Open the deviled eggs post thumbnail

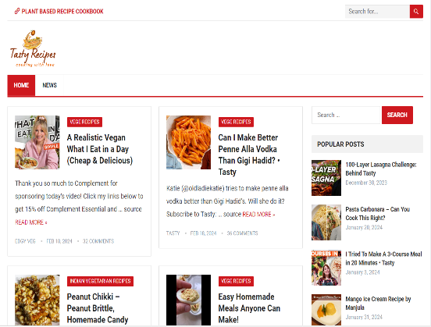pyautogui.click(x=188, y=300)
